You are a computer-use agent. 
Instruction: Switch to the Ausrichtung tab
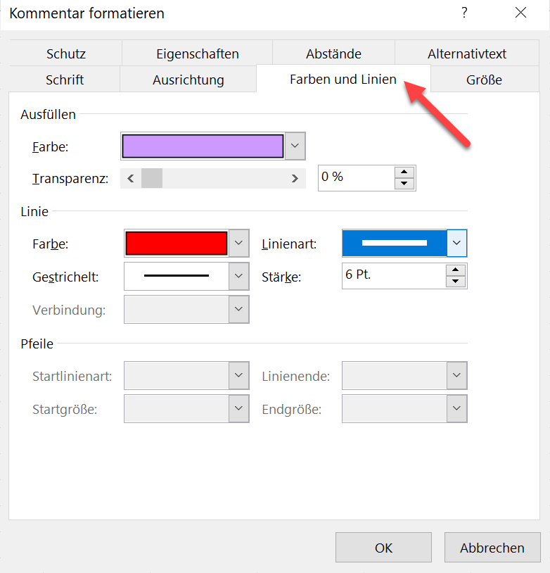pyautogui.click(x=188, y=80)
